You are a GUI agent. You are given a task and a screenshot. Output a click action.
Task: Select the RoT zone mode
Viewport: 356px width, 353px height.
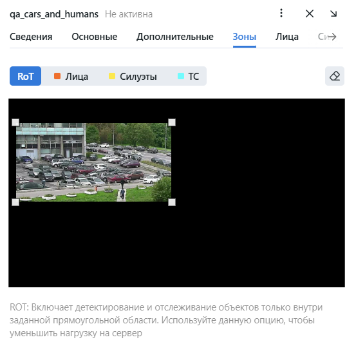click(26, 76)
